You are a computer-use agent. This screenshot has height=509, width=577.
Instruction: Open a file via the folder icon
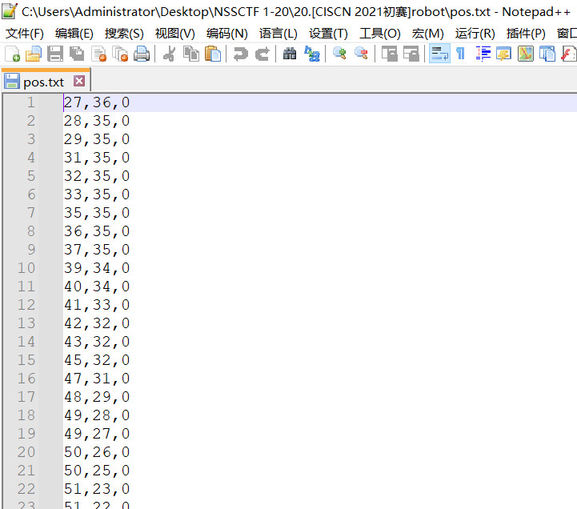[x=34, y=54]
